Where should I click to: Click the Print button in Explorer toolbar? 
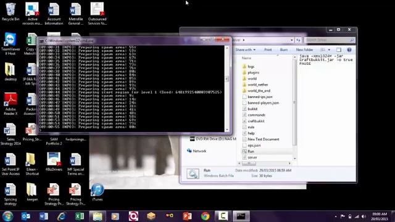[268, 49]
